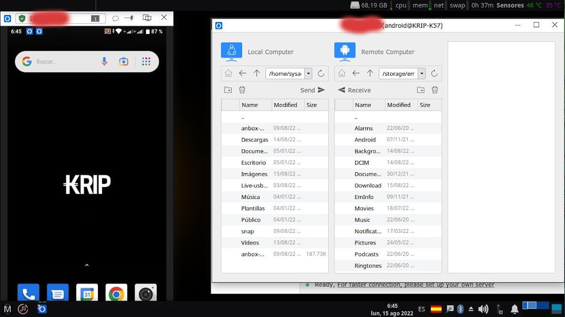
Task: Select the DCIM remote folder
Action: tap(388, 162)
